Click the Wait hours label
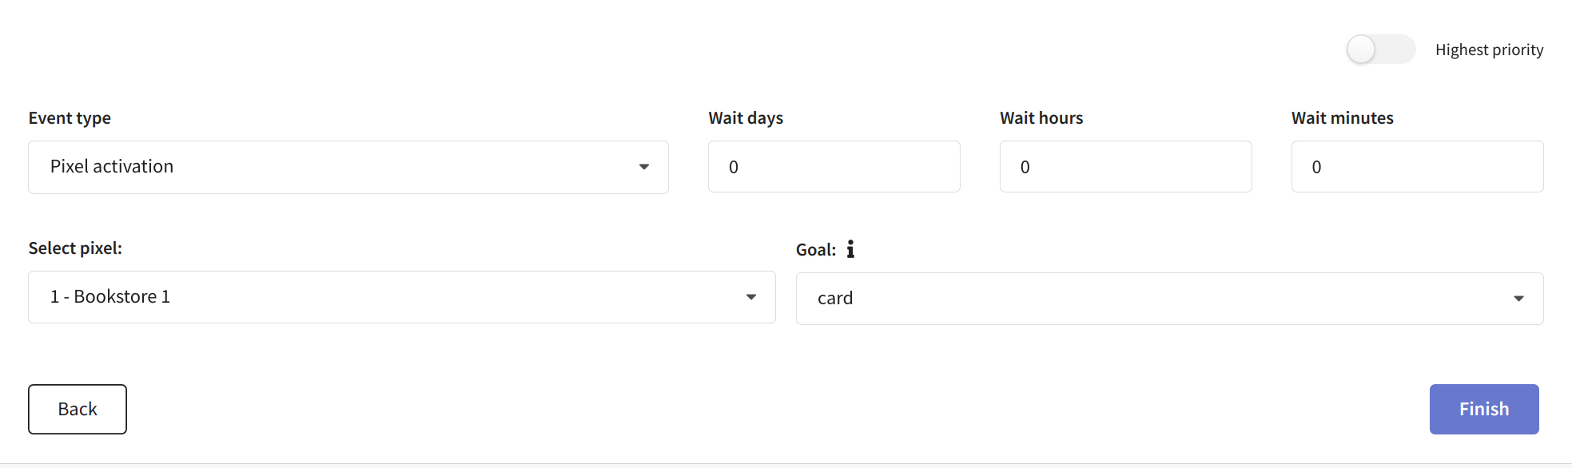The width and height of the screenshot is (1572, 468). pos(1041,118)
